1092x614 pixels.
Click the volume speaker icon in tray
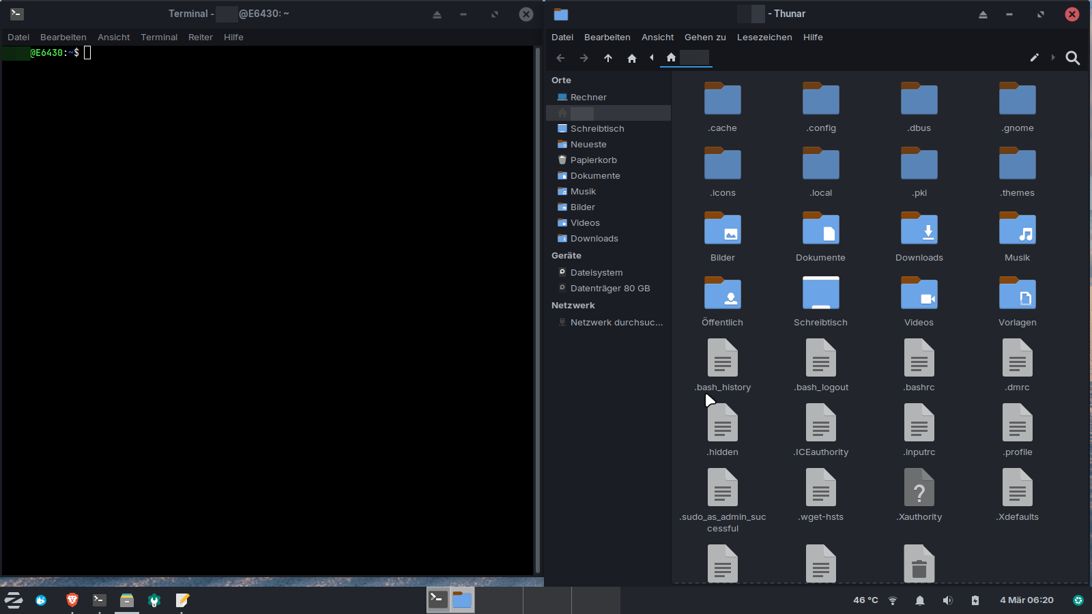point(947,600)
